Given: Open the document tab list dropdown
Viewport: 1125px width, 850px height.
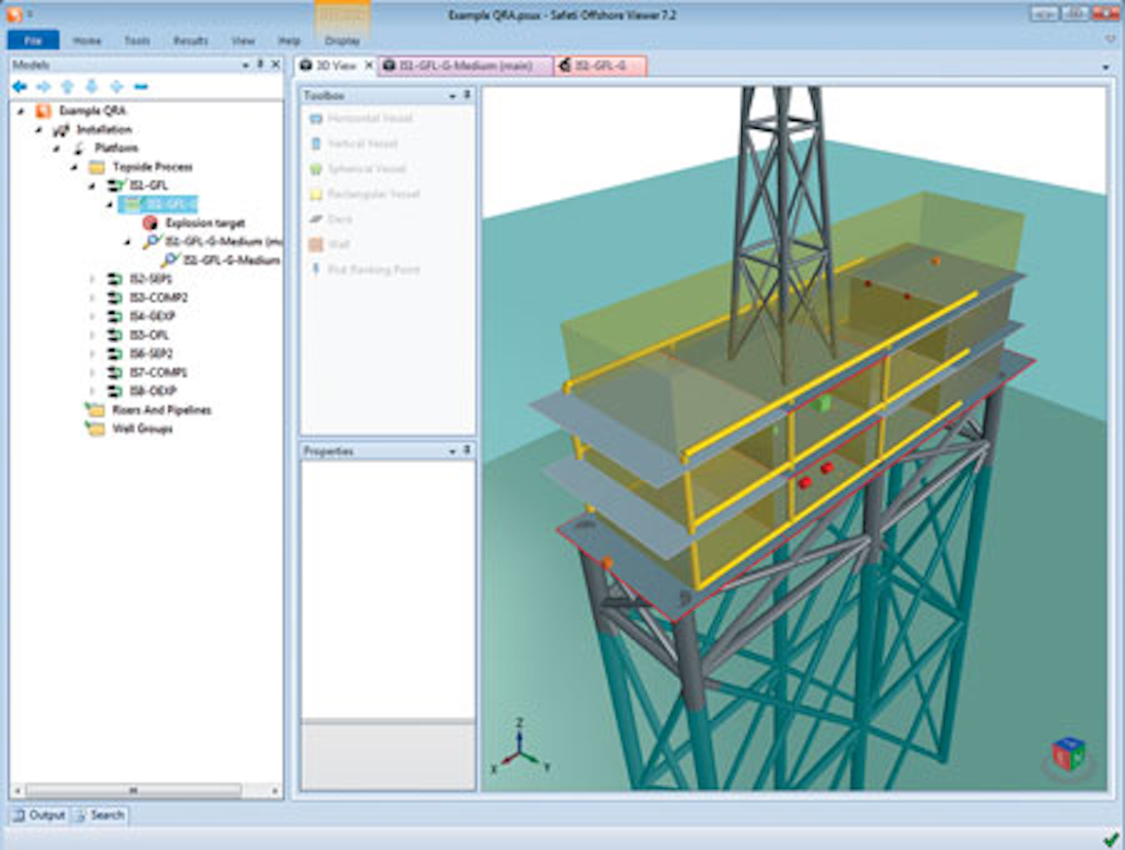Looking at the screenshot, I should tap(1105, 67).
